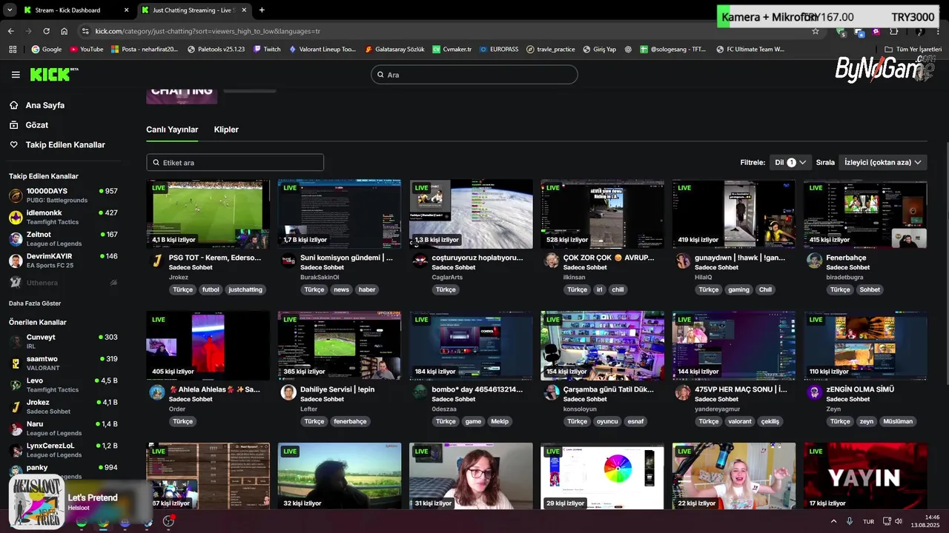Open the YouTube bookmark
Image resolution: width=949 pixels, height=533 pixels.
tap(86, 50)
